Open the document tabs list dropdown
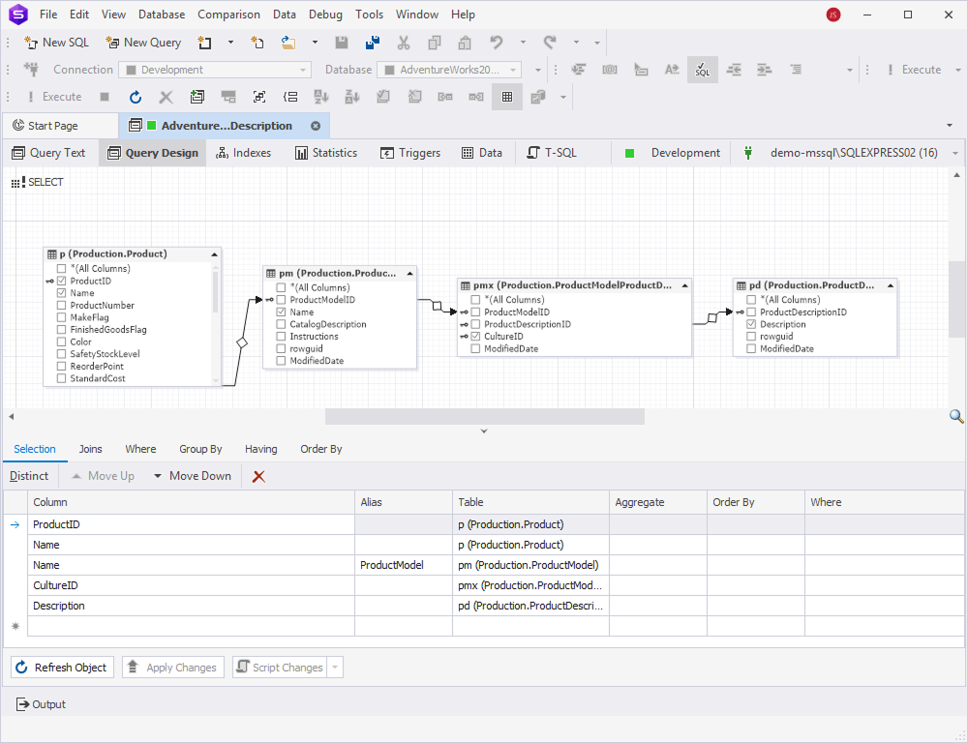This screenshot has width=968, height=743. (950, 126)
